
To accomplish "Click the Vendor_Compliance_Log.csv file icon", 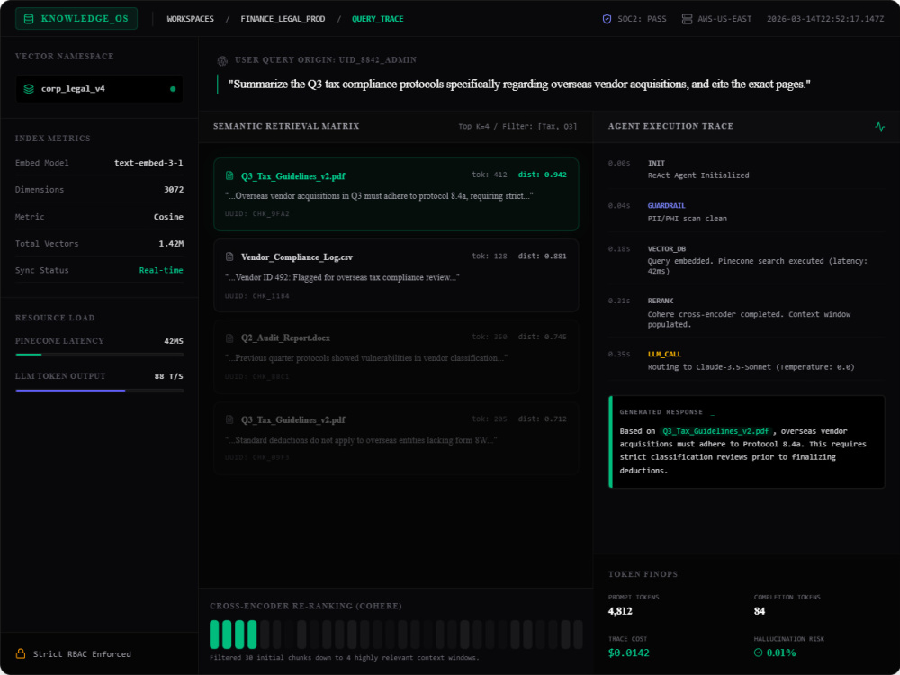I will [229, 256].
